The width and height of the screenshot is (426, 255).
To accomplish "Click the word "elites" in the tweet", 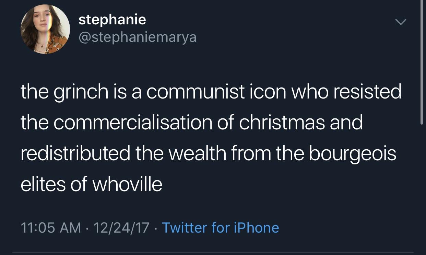I will pos(43,184).
